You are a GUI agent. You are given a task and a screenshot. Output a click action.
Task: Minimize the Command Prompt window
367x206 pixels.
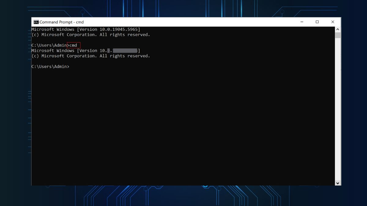pyautogui.click(x=302, y=22)
